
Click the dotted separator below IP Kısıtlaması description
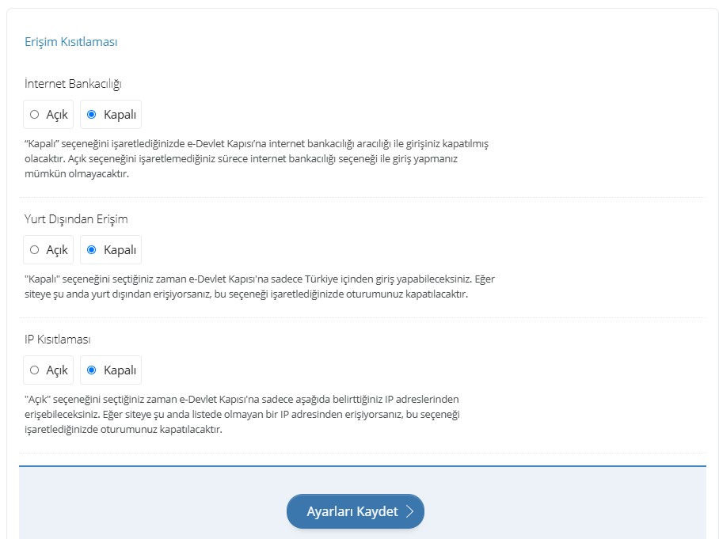tap(362, 454)
